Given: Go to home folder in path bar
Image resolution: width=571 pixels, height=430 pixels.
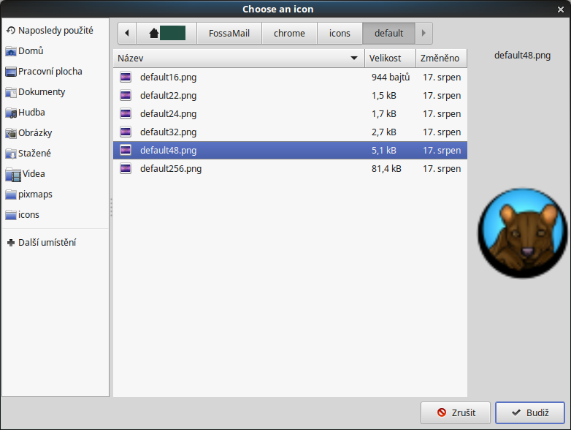Looking at the screenshot, I should (x=166, y=33).
